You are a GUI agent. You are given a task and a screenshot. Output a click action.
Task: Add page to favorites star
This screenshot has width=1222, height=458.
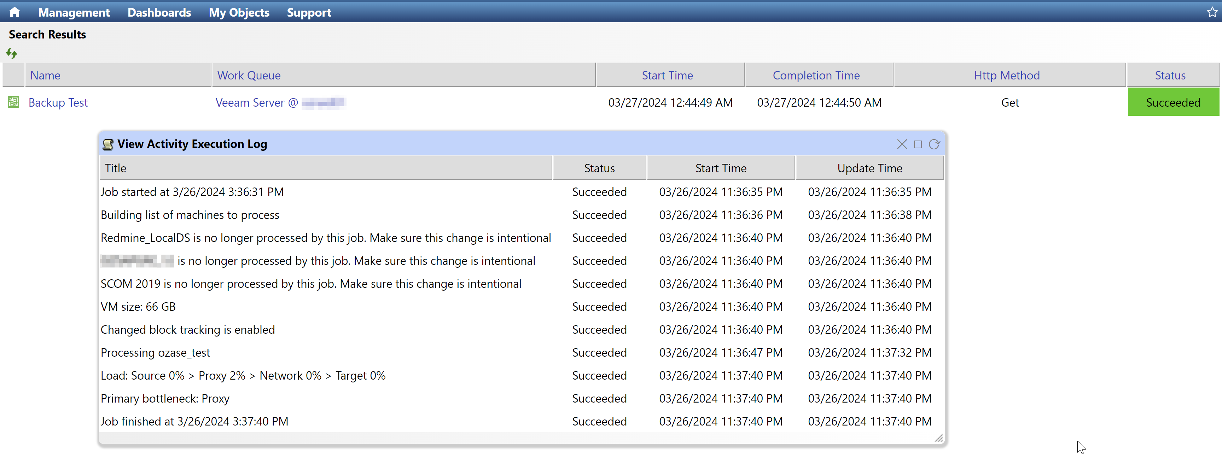[x=1212, y=12]
